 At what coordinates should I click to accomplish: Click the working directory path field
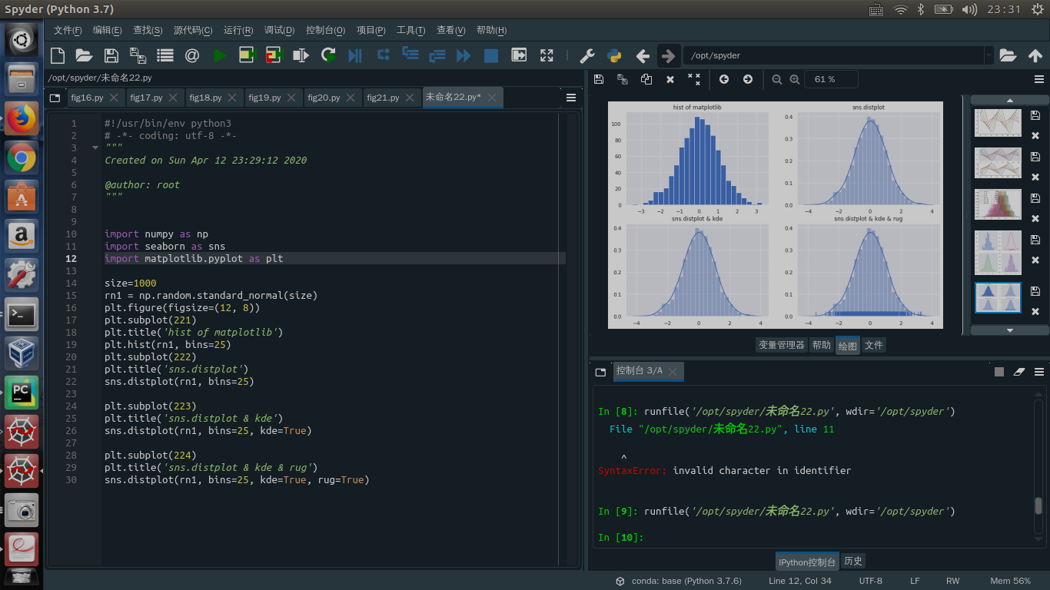(833, 55)
